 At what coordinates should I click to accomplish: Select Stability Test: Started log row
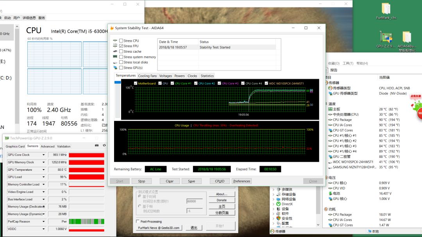coord(216,47)
